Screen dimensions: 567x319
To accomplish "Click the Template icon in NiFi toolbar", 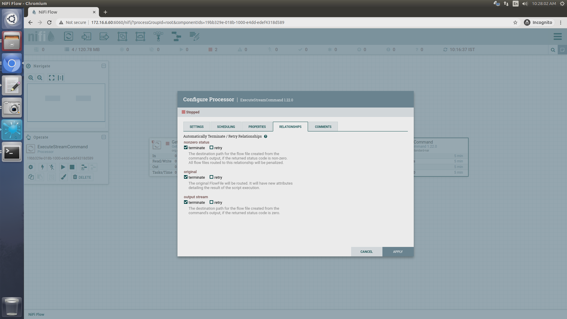I will (x=176, y=37).
